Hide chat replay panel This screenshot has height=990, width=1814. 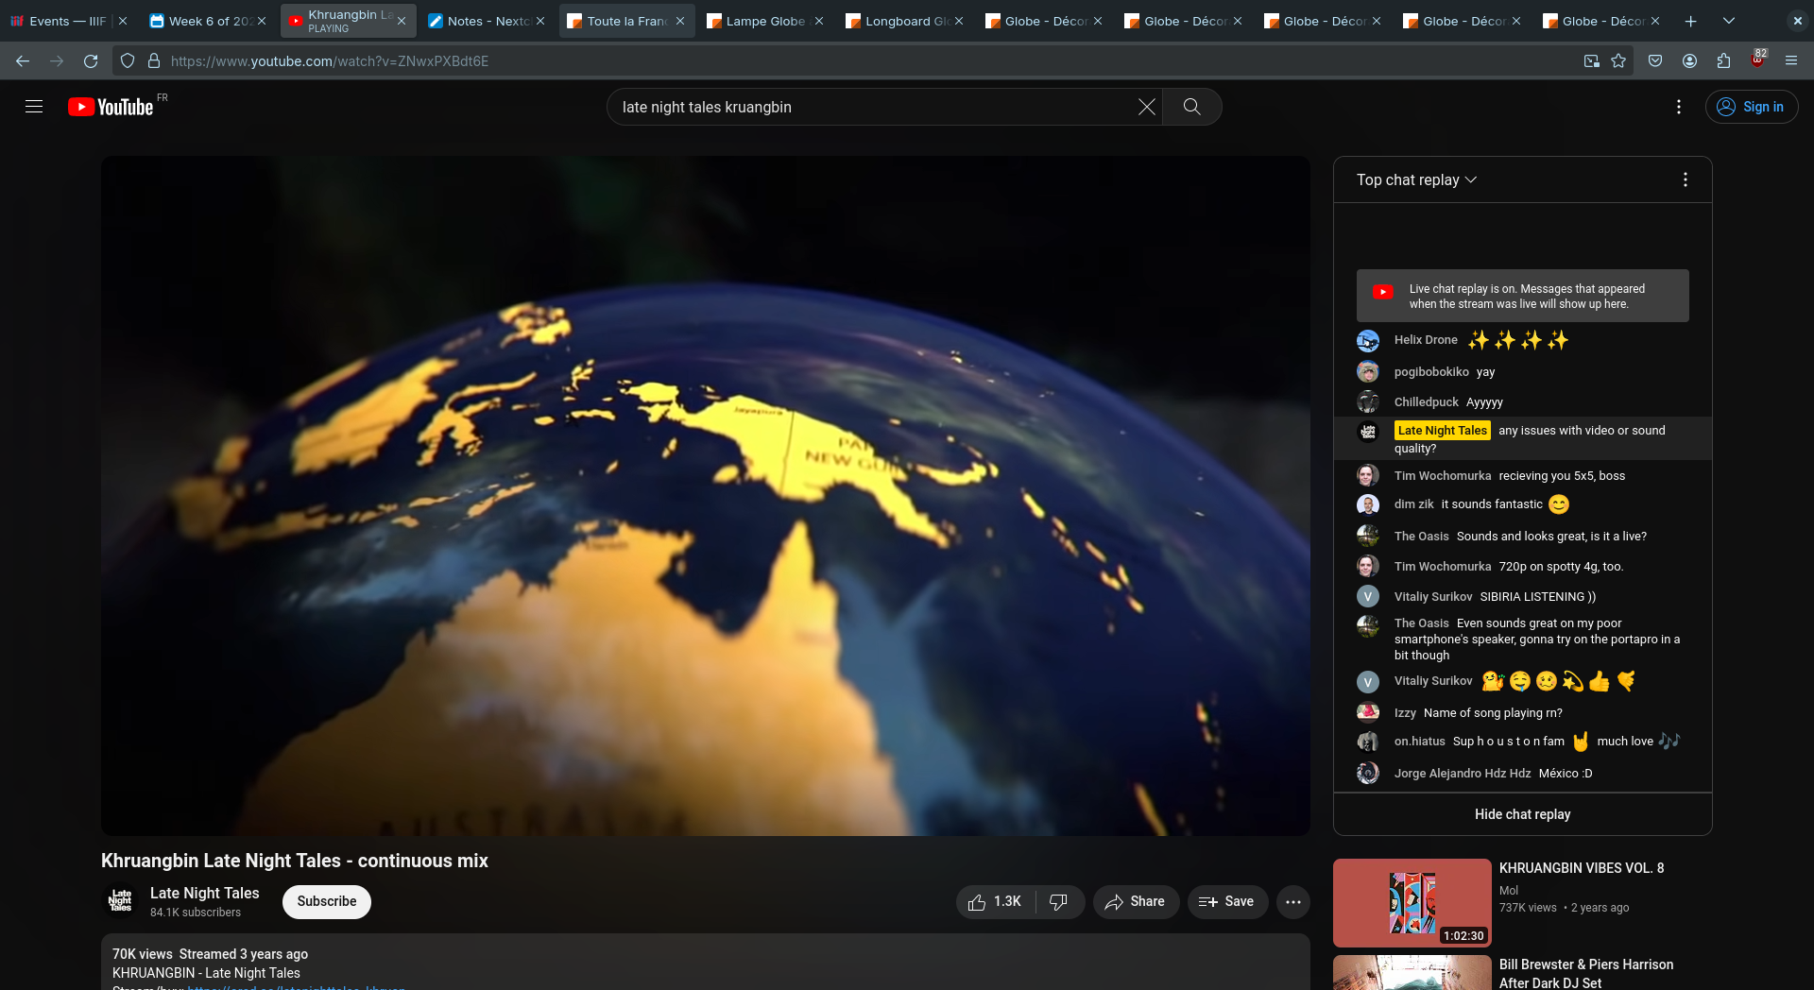click(x=1522, y=814)
